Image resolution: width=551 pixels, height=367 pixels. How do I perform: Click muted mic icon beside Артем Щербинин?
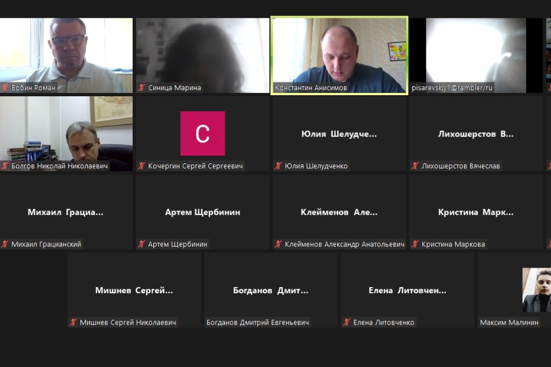(x=142, y=244)
